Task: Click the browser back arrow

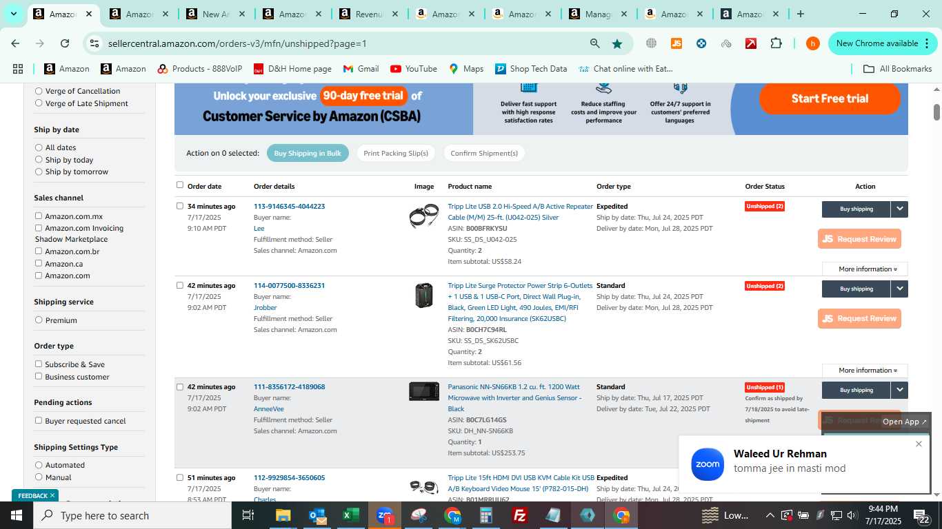Action: pyautogui.click(x=15, y=43)
